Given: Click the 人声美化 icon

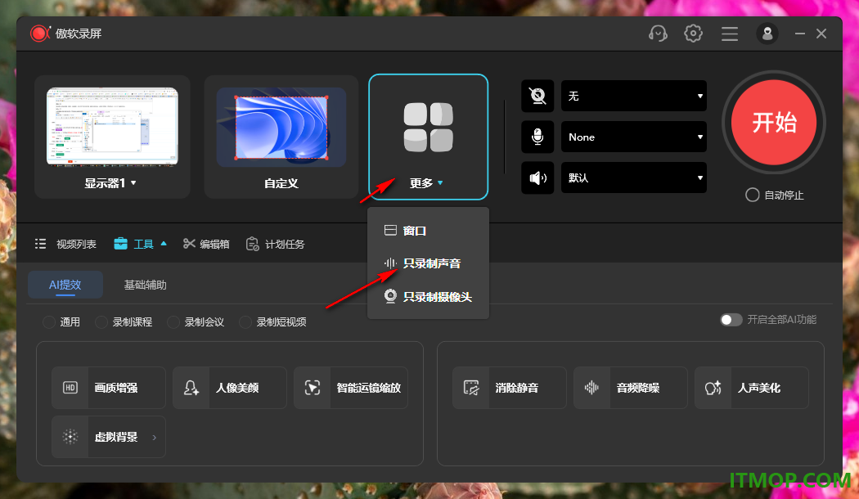Looking at the screenshot, I should [x=713, y=388].
